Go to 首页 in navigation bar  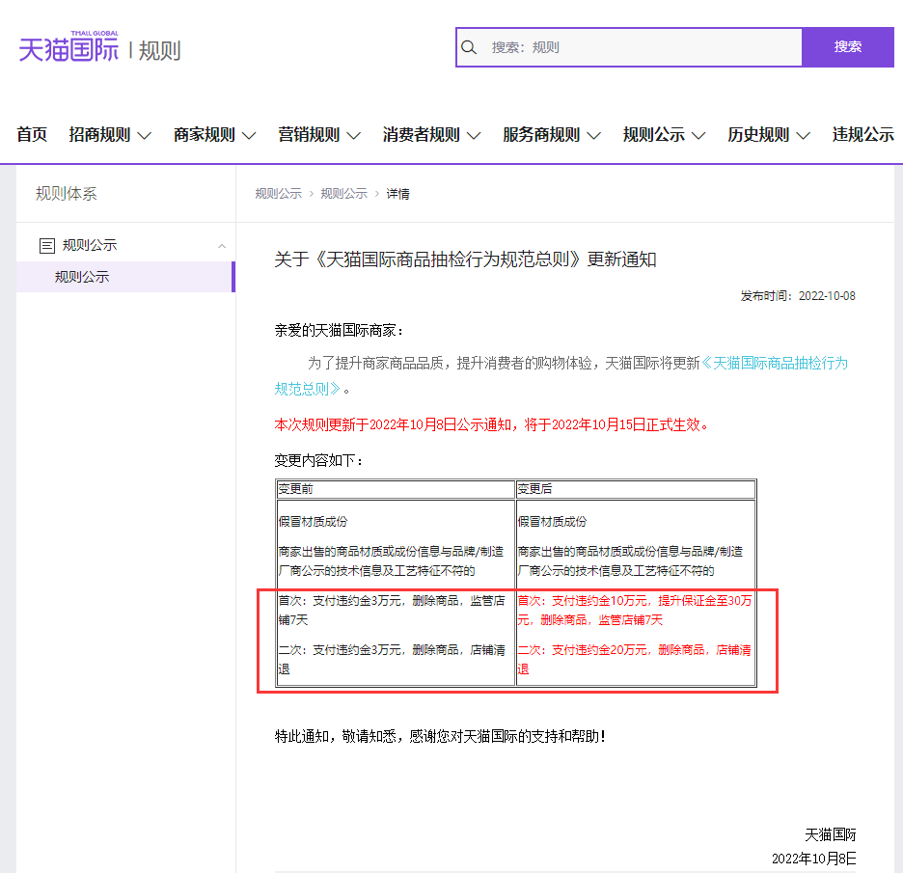[32, 135]
